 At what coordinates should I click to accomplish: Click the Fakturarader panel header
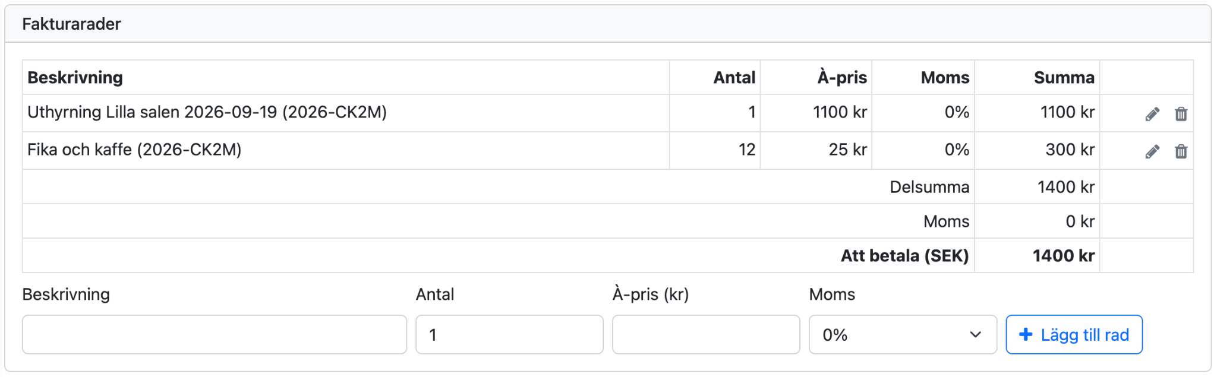click(608, 24)
